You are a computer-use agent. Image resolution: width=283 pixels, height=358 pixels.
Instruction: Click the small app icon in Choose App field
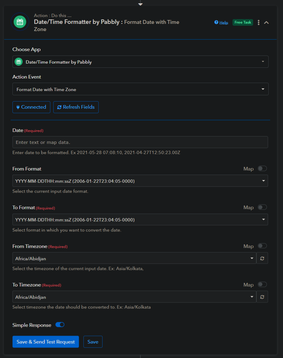(19, 62)
